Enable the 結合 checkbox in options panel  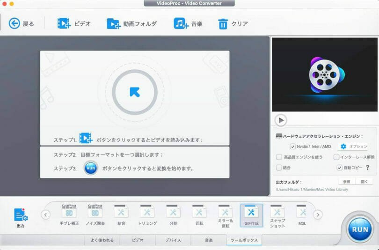coord(279,167)
